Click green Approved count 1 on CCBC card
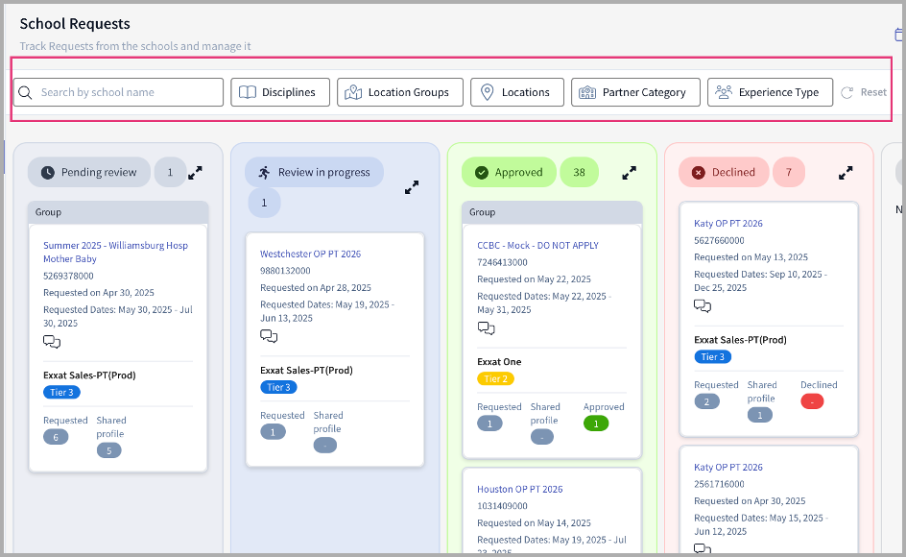This screenshot has width=906, height=557. [x=596, y=424]
